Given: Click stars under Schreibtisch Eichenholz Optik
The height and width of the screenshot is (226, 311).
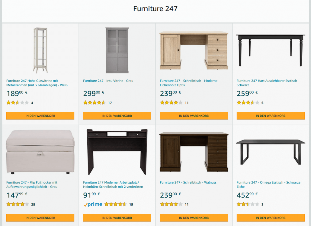Looking at the screenshot, I should coord(171,103).
